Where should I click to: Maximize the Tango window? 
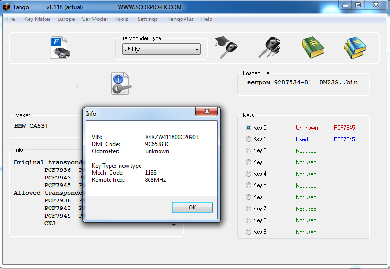[x=358, y=5]
